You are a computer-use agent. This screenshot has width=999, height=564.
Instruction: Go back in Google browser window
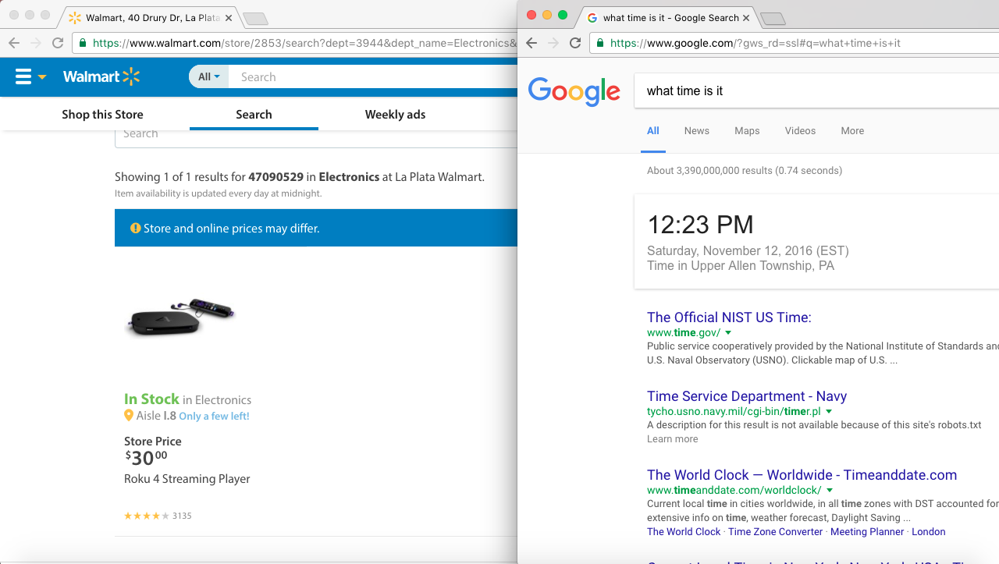point(531,43)
